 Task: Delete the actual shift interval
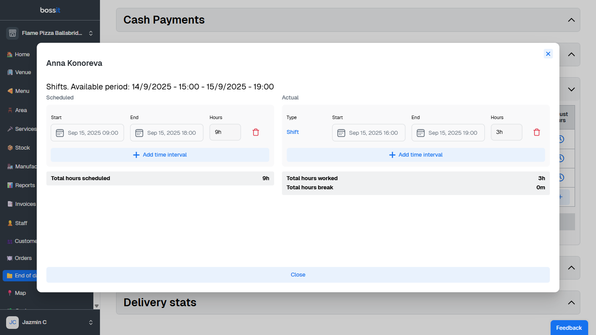tap(537, 132)
